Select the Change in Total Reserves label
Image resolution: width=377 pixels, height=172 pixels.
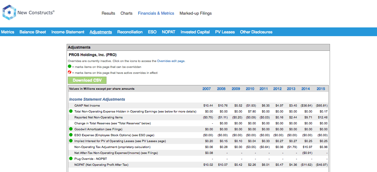(x=112, y=123)
